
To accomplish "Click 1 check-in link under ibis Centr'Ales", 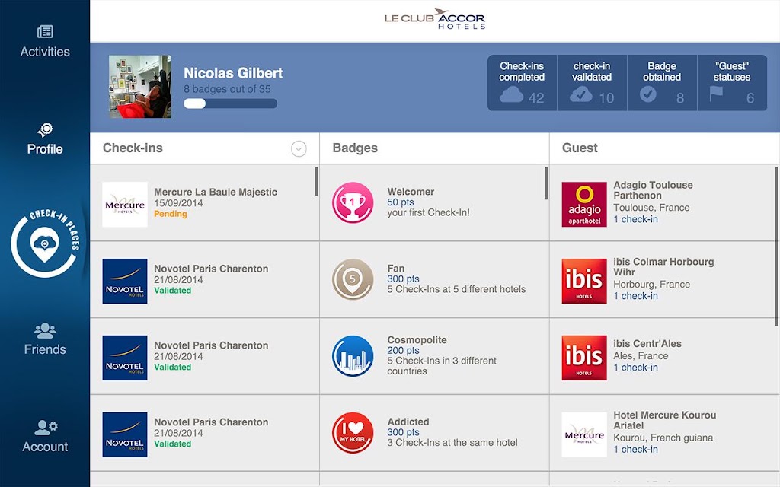I will coord(635,368).
